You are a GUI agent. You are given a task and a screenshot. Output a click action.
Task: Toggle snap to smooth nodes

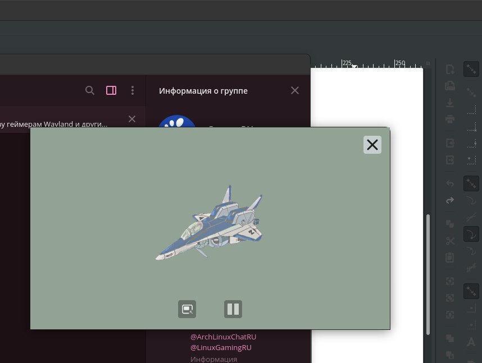[471, 251]
